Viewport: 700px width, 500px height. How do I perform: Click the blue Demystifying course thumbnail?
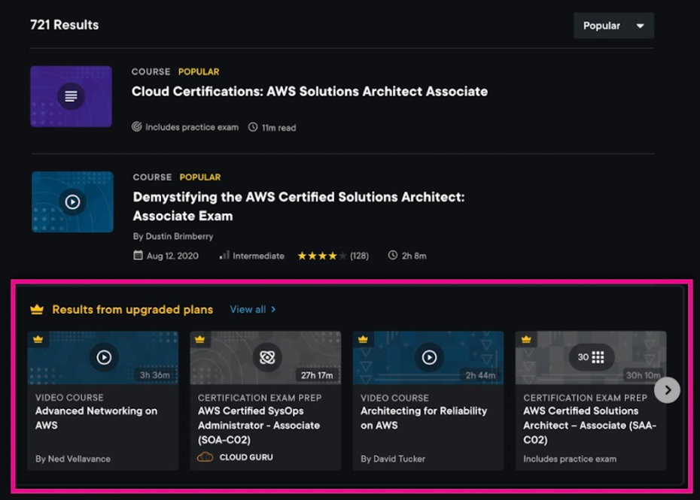72,202
